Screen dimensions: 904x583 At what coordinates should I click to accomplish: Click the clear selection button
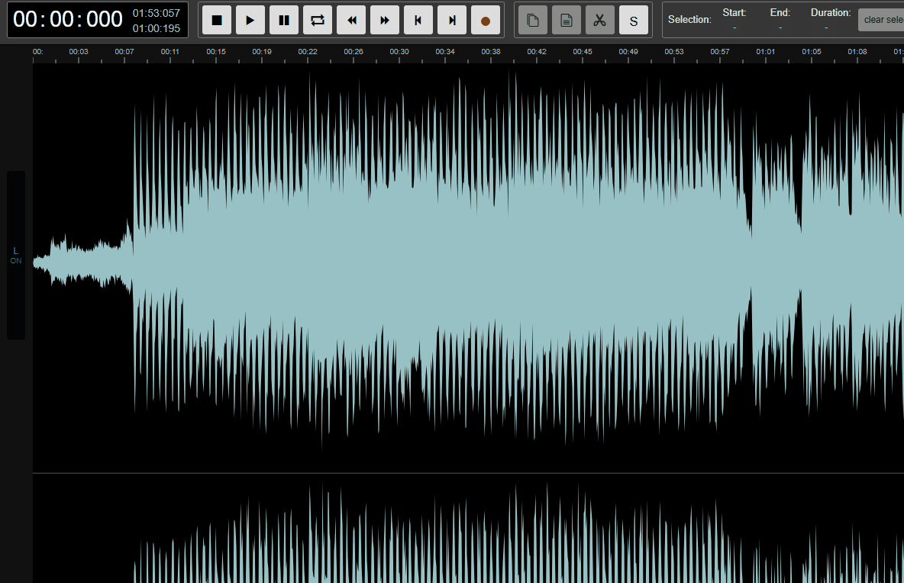(x=882, y=20)
